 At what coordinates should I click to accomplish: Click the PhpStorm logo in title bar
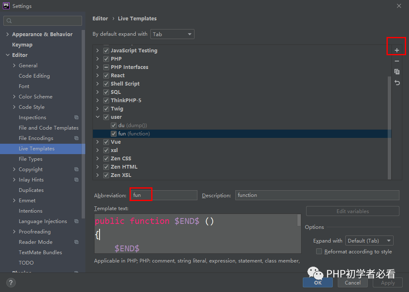coord(6,6)
